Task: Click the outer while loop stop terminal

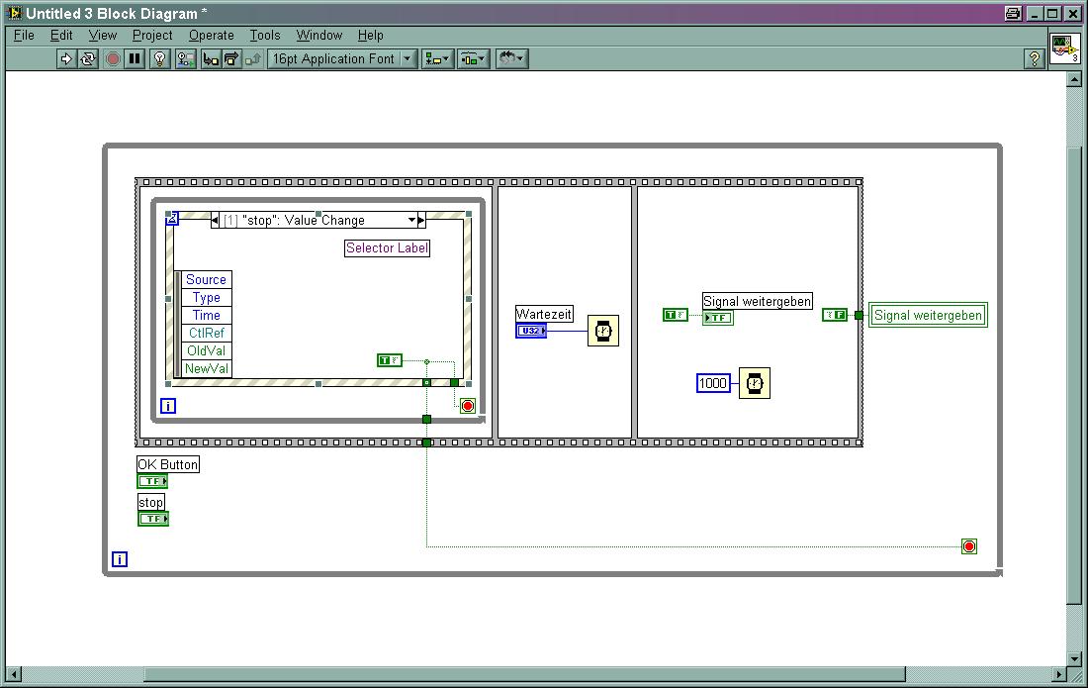Action: click(x=969, y=546)
